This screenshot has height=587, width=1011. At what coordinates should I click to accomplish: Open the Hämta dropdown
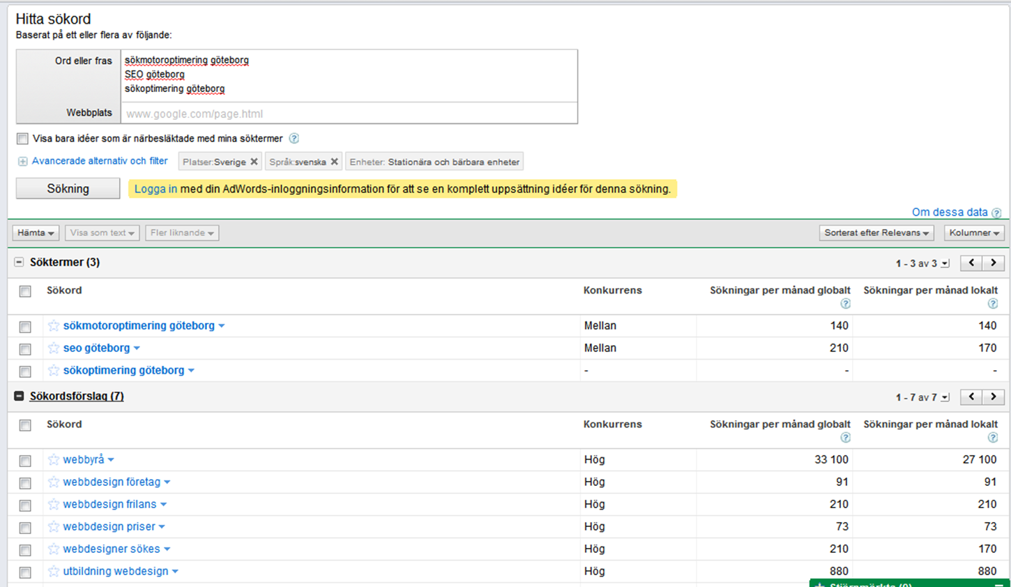36,233
